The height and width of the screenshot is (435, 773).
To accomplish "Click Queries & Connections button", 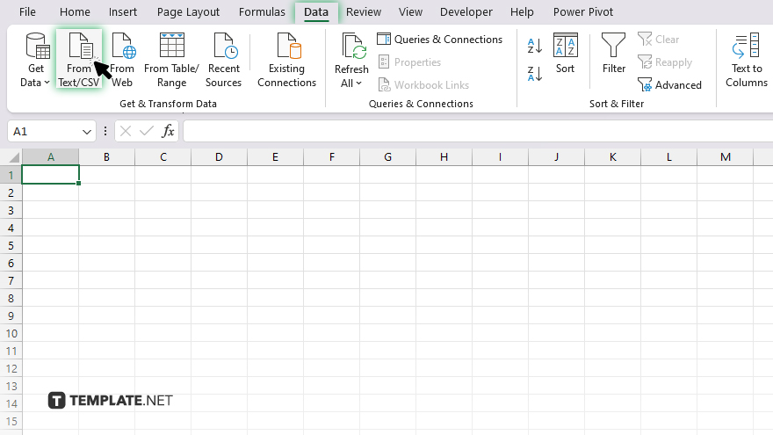I will [x=439, y=40].
